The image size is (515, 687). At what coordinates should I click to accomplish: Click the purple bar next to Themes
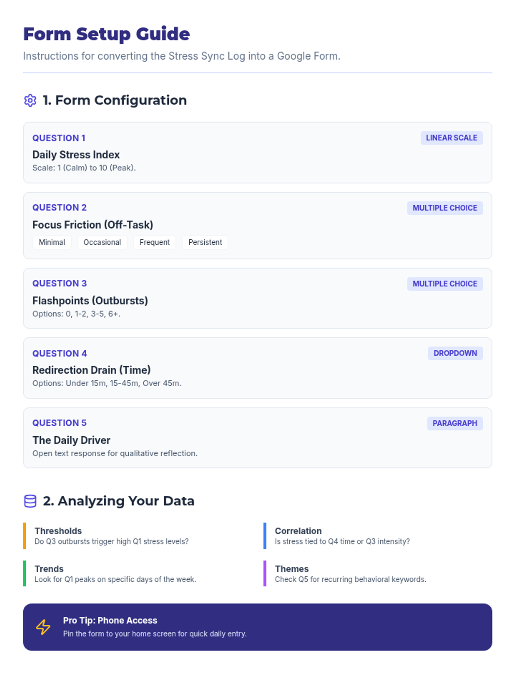tap(265, 573)
